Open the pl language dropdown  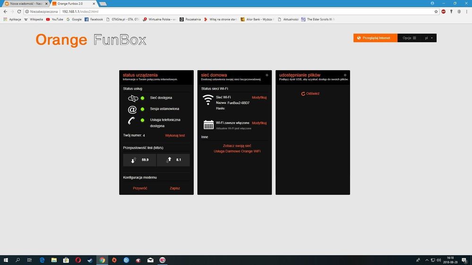pos(429,38)
